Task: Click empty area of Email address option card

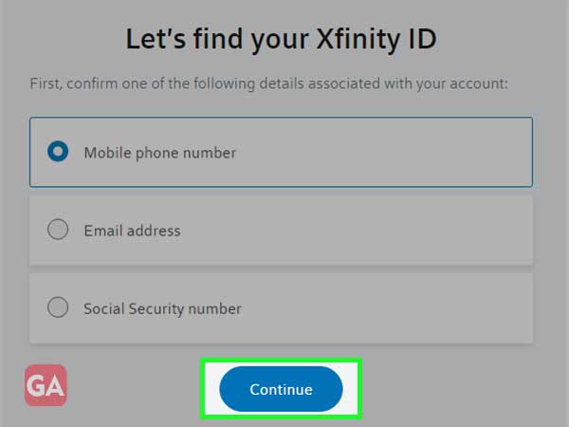Action: (356, 231)
